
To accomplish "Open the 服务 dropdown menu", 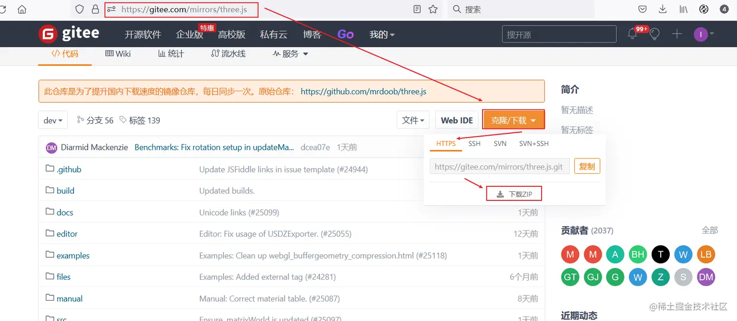I will pos(290,53).
